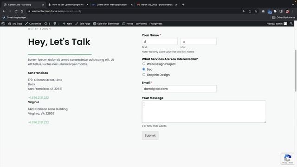The width and height of the screenshot is (297, 167).
Task: Submit the contact form
Action: click(x=150, y=135)
